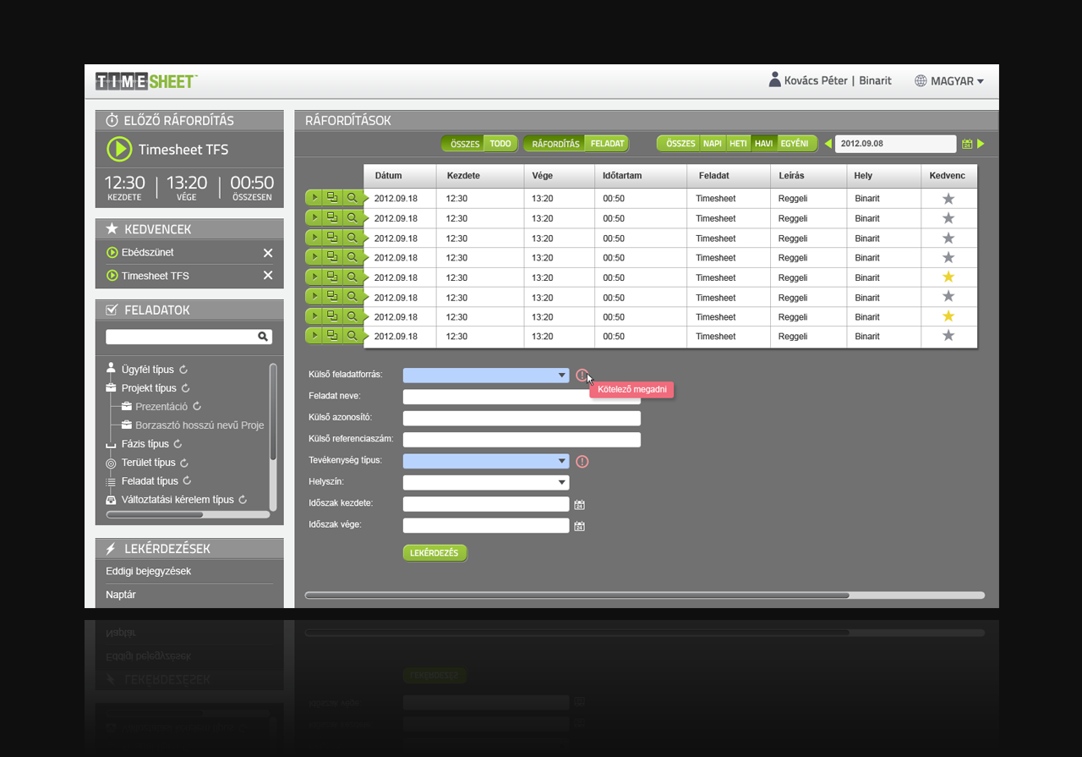Go to next date with right arrow
The height and width of the screenshot is (757, 1082).
click(x=981, y=144)
